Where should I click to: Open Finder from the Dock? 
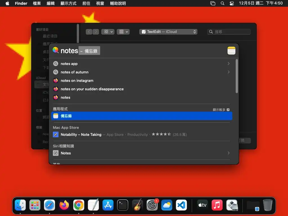(x=20, y=205)
